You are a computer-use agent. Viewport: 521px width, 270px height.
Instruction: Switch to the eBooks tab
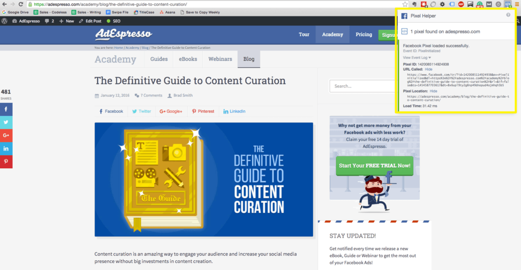click(188, 59)
